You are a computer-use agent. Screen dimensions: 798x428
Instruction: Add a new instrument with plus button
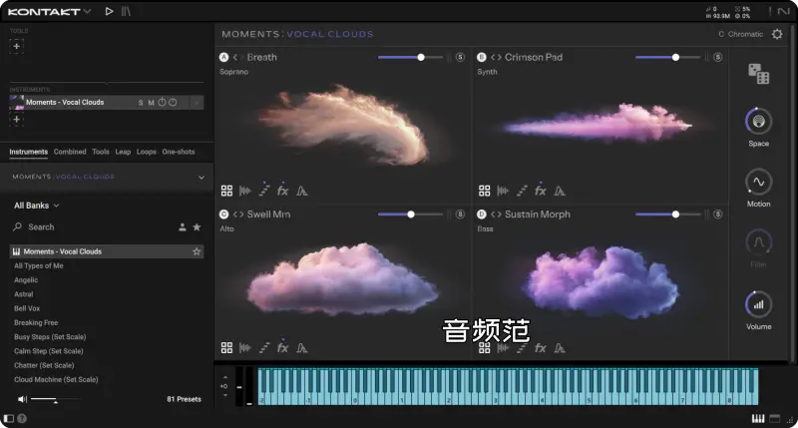pyautogui.click(x=16, y=120)
